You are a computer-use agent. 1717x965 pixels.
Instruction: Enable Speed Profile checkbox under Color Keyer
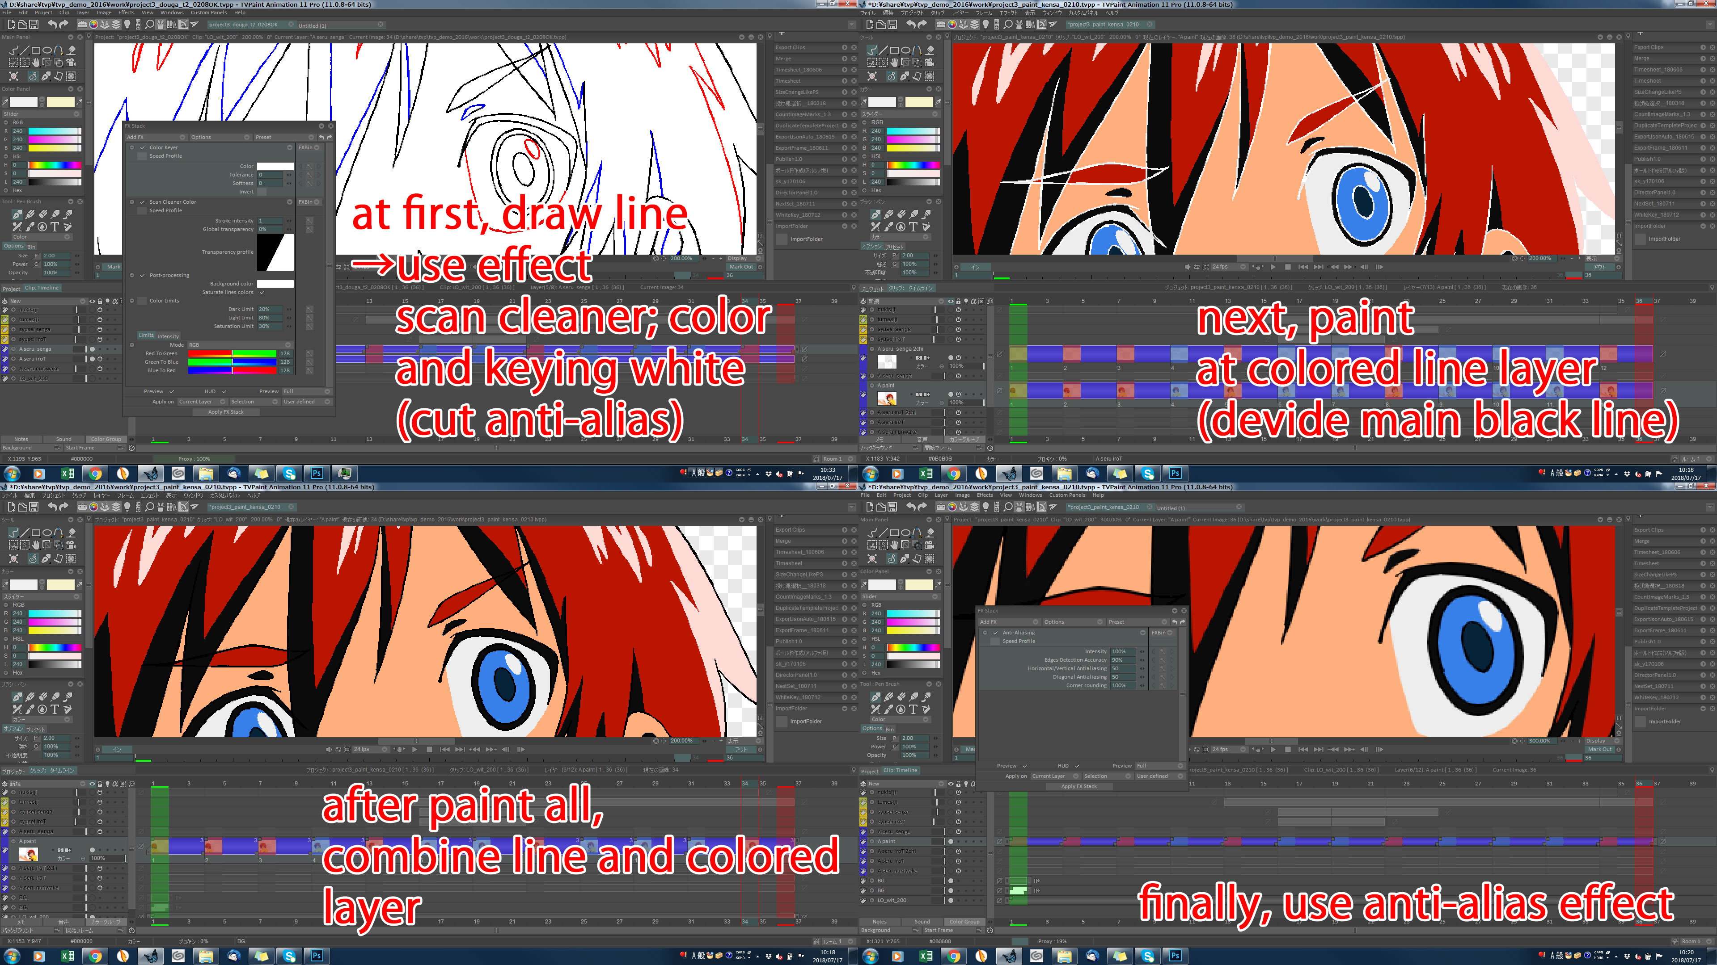click(142, 156)
